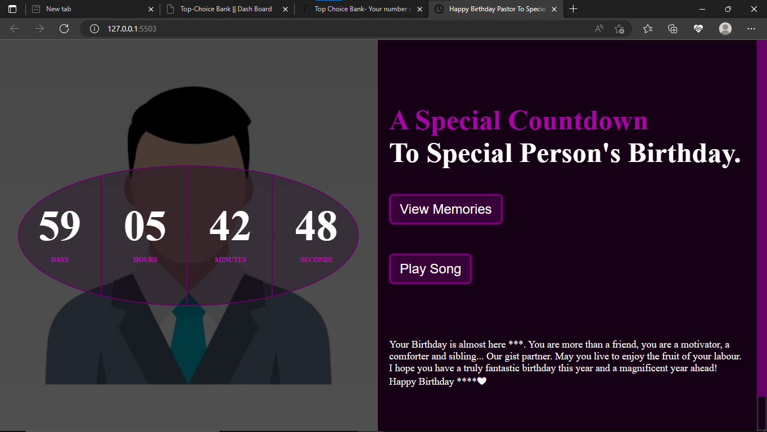
Task: Select the Top Choice Bank- Your number tab
Action: (360, 9)
